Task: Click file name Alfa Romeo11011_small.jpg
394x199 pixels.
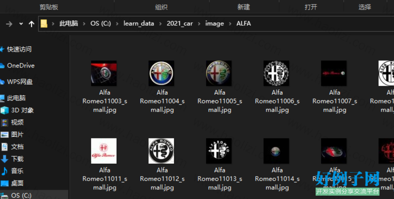Action: [x=105, y=179]
